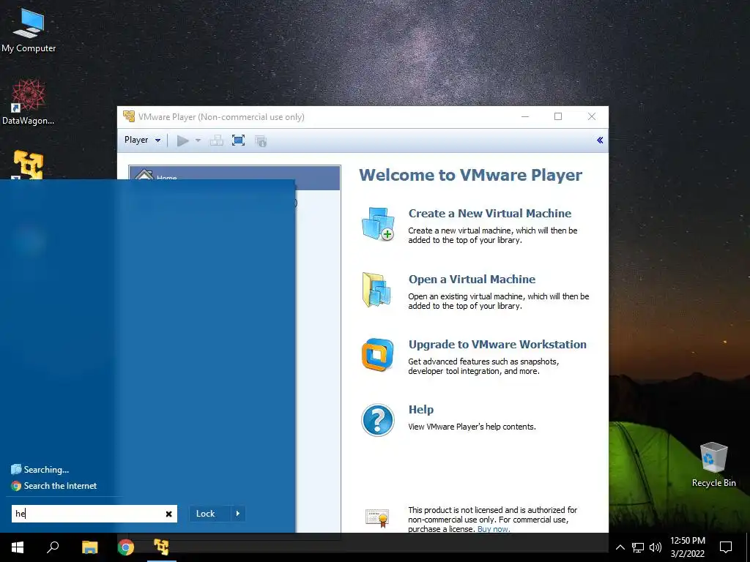
Task: Click Open a Virtual Machine heading
Action: [472, 279]
